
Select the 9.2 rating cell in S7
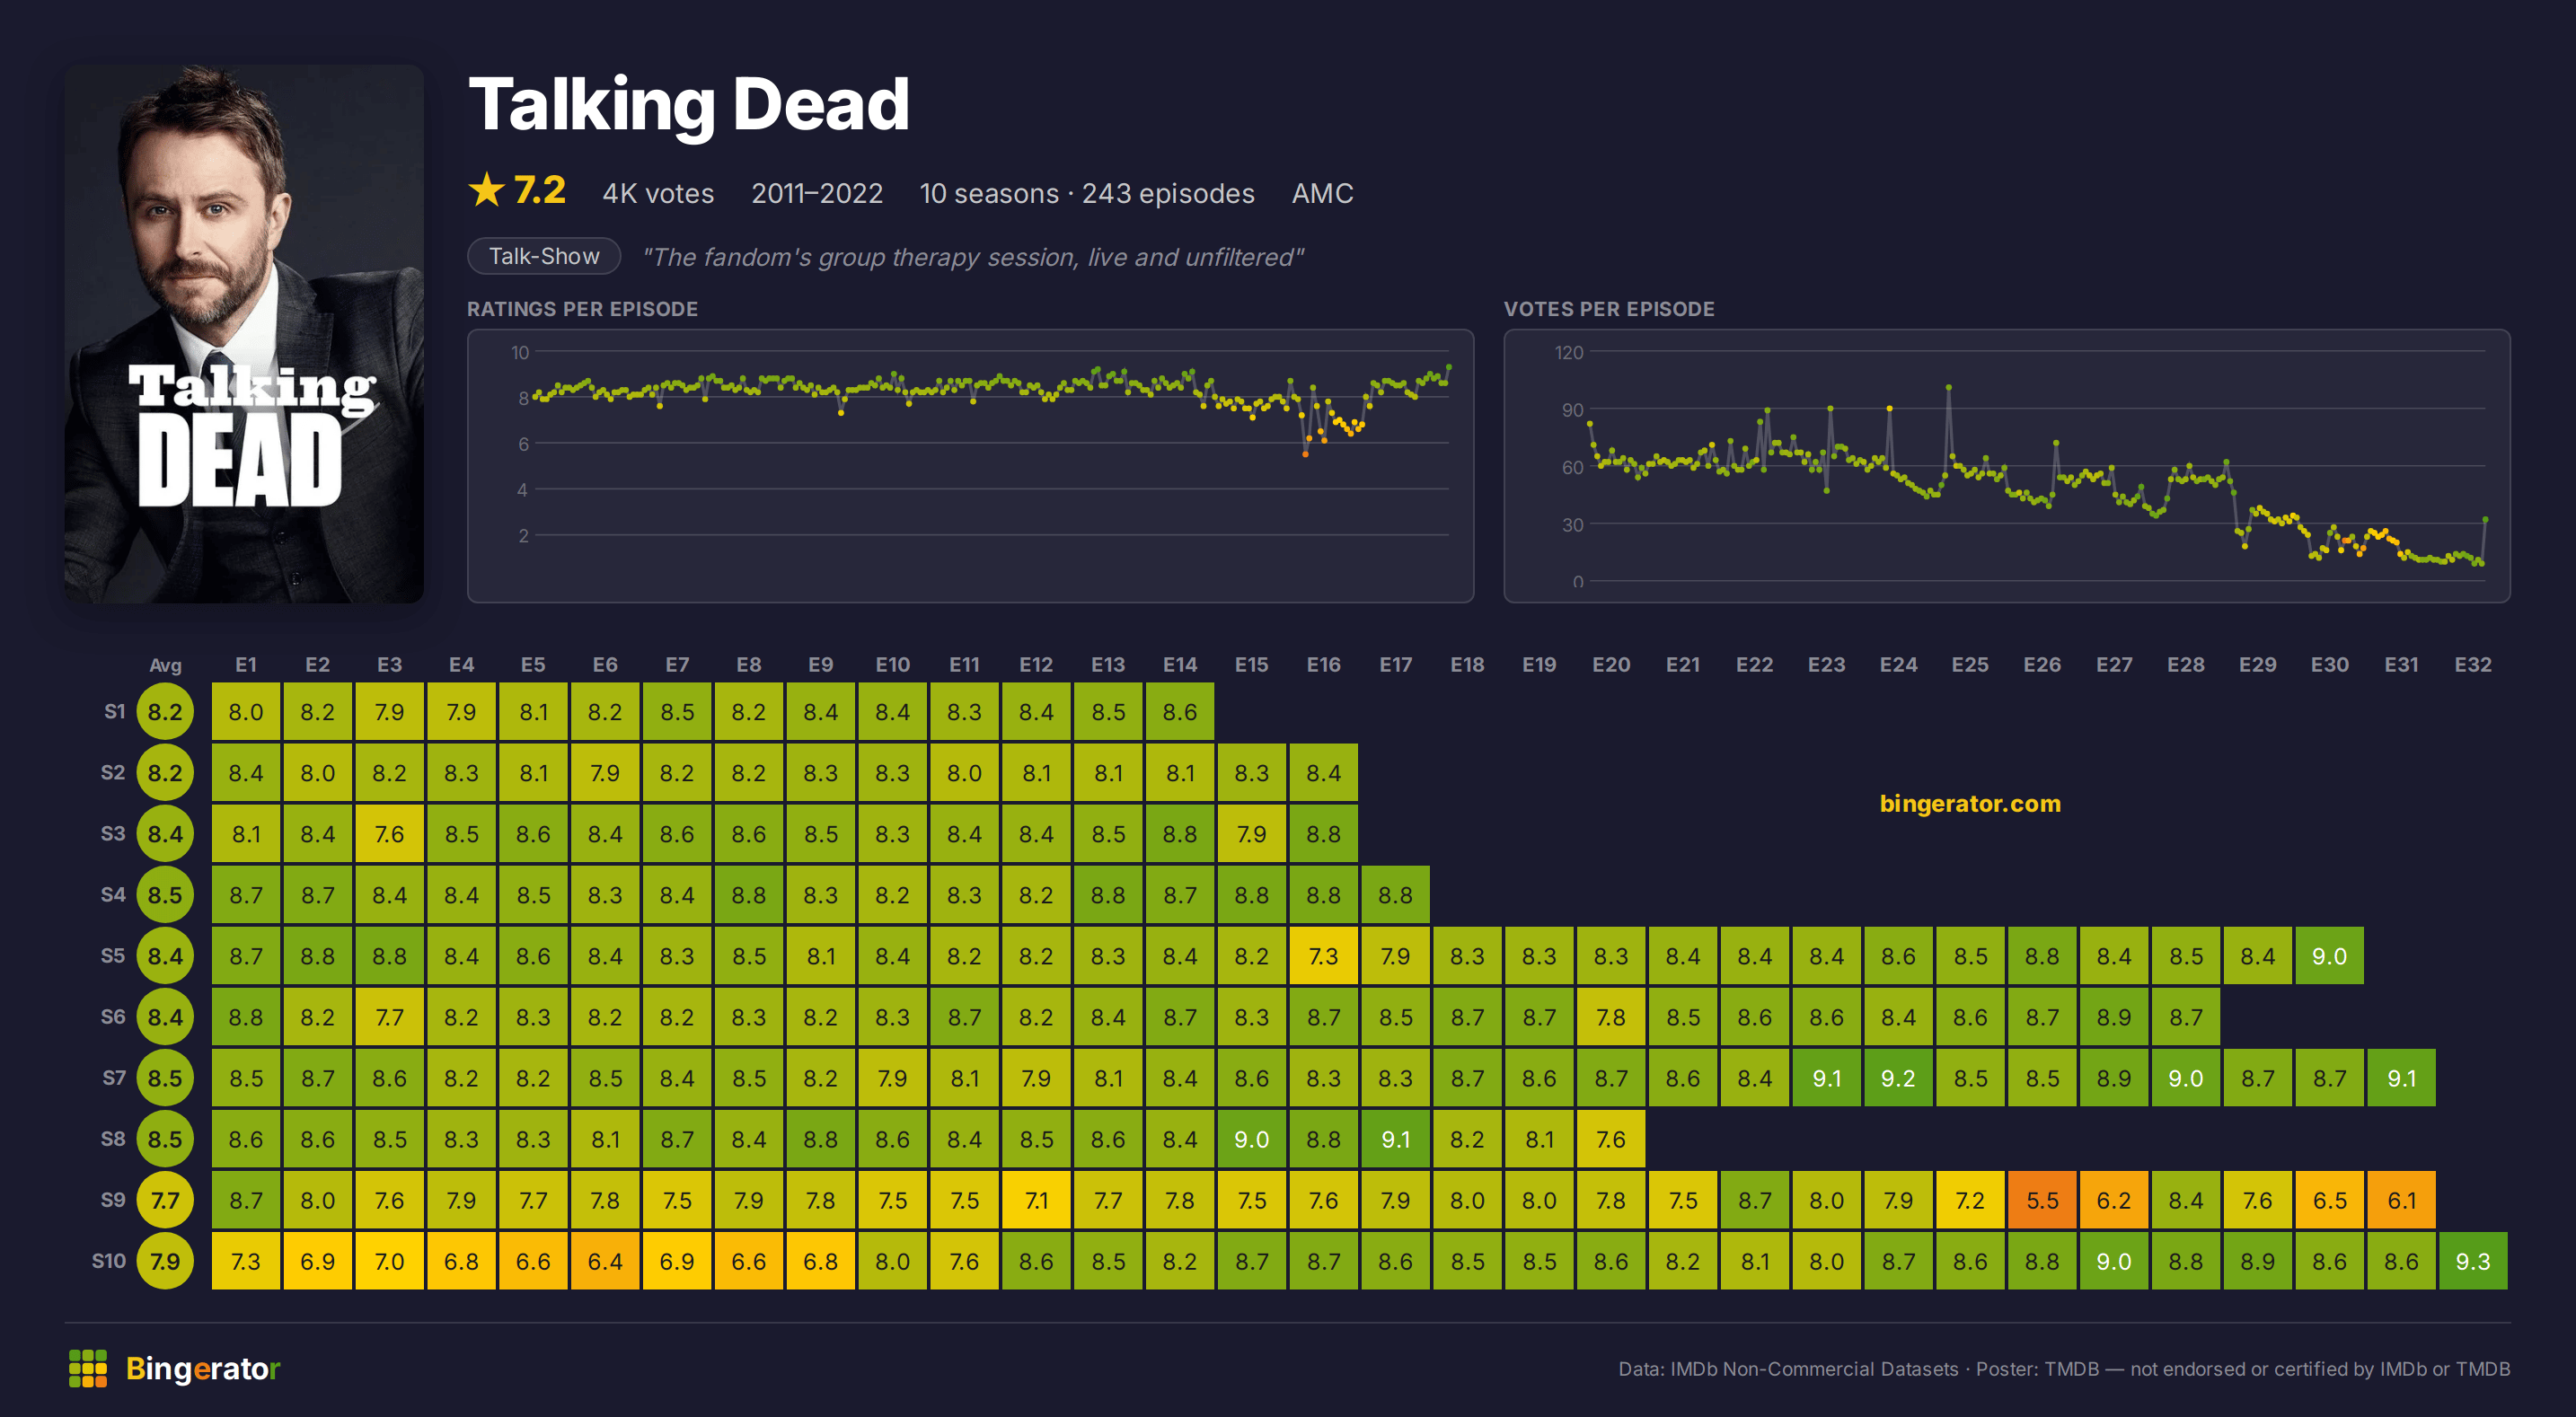tap(1898, 1078)
